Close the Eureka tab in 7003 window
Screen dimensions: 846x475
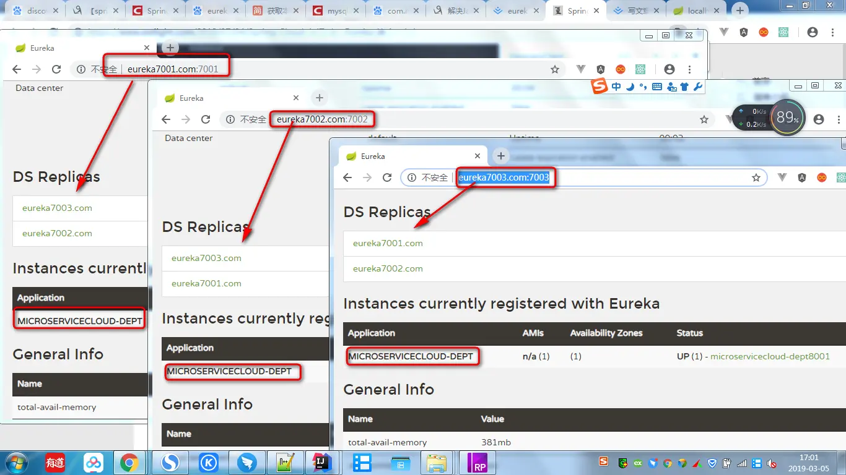(x=478, y=156)
